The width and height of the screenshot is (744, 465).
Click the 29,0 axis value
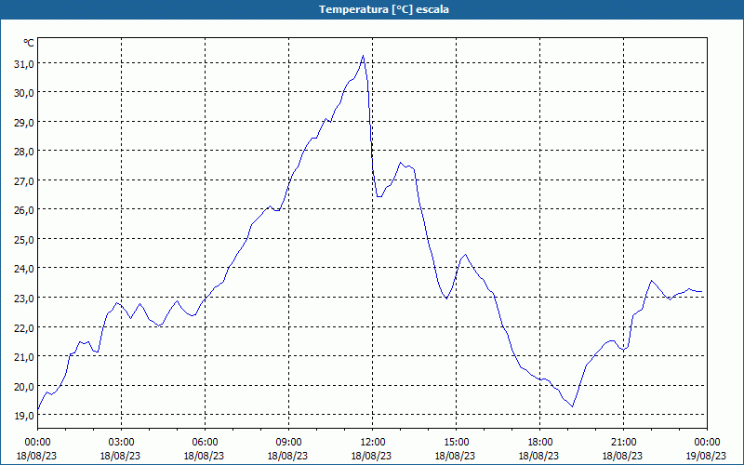pos(24,122)
